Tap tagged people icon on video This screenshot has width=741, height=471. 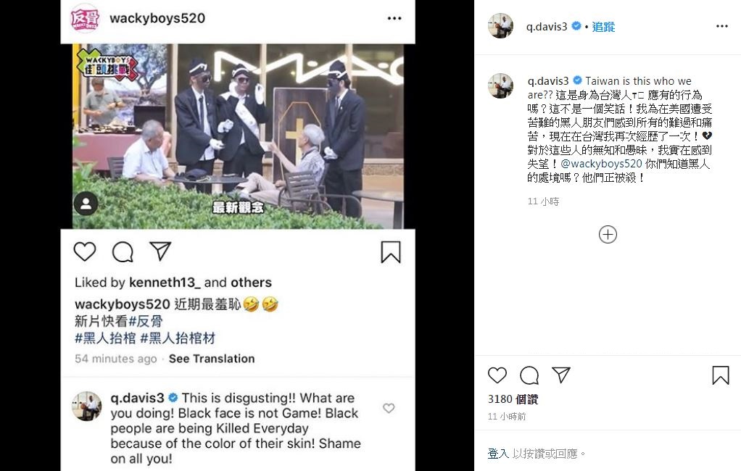pos(86,204)
